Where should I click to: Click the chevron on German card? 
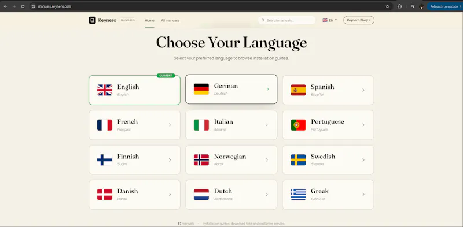(x=267, y=89)
